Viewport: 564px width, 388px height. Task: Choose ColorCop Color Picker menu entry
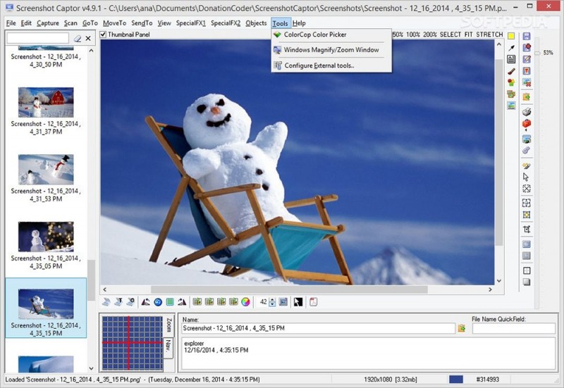click(331, 35)
